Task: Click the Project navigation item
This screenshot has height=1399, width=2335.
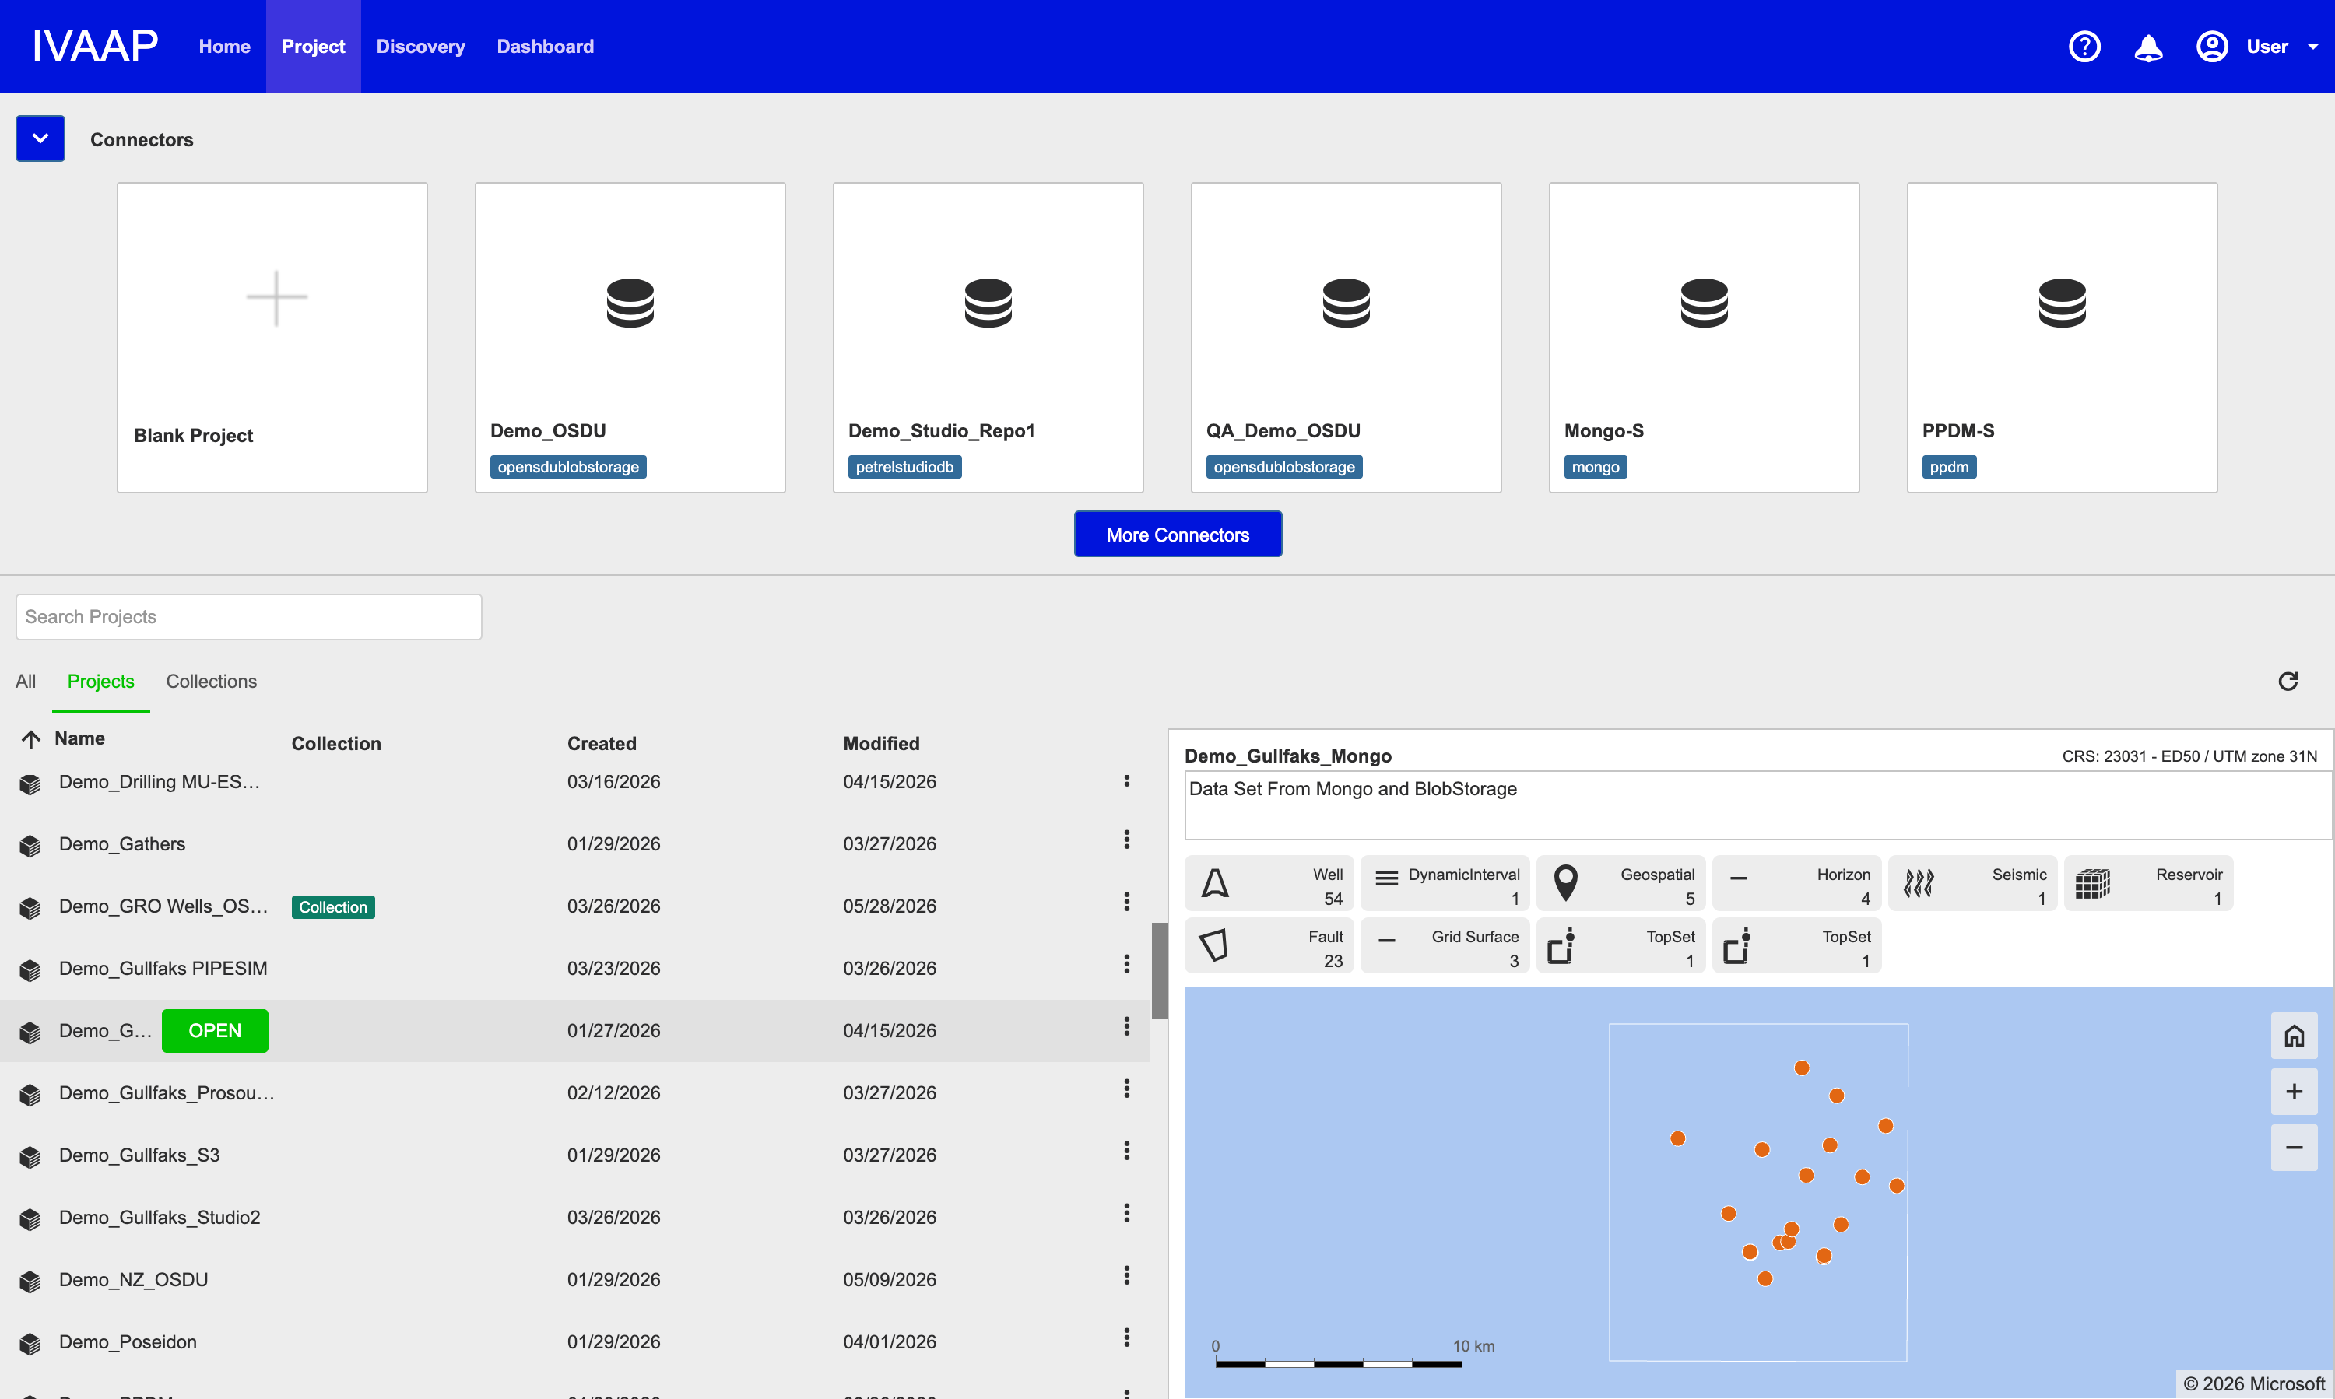Action: click(313, 46)
